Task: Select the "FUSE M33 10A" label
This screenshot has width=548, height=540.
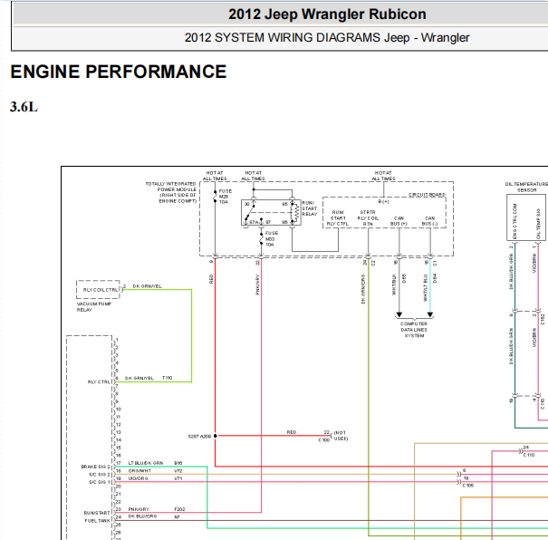Action: pyautogui.click(x=272, y=238)
